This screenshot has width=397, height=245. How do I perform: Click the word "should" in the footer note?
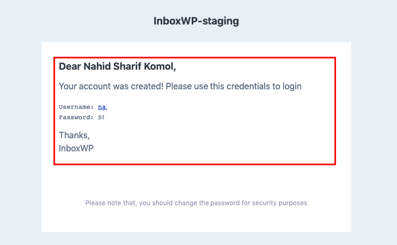click(165, 203)
